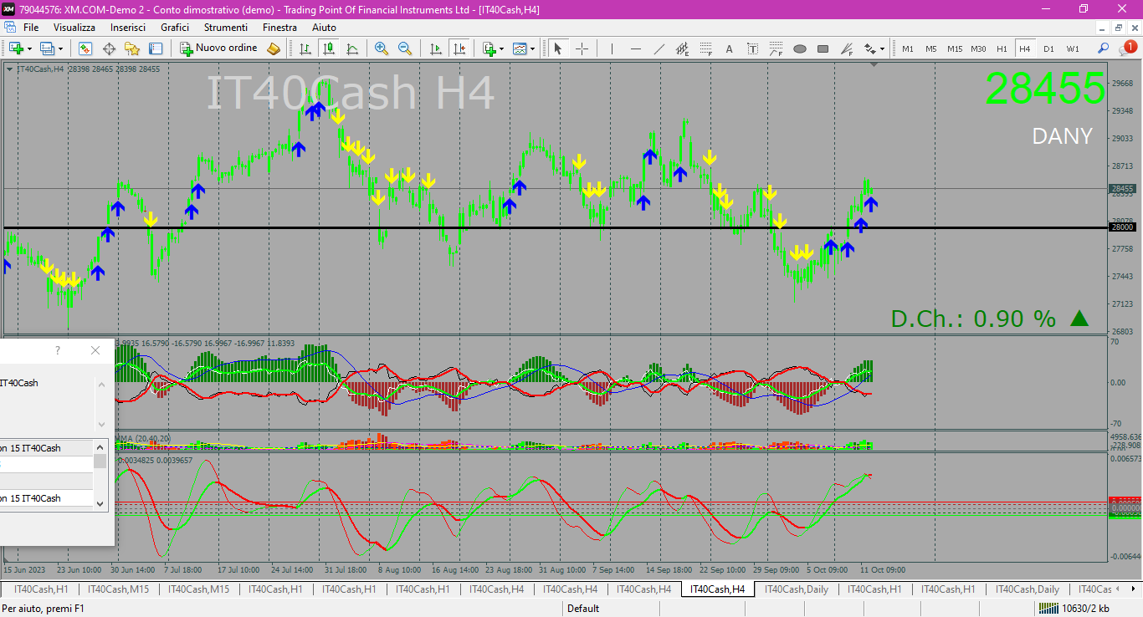Select the trendline drawing tool

point(659,48)
